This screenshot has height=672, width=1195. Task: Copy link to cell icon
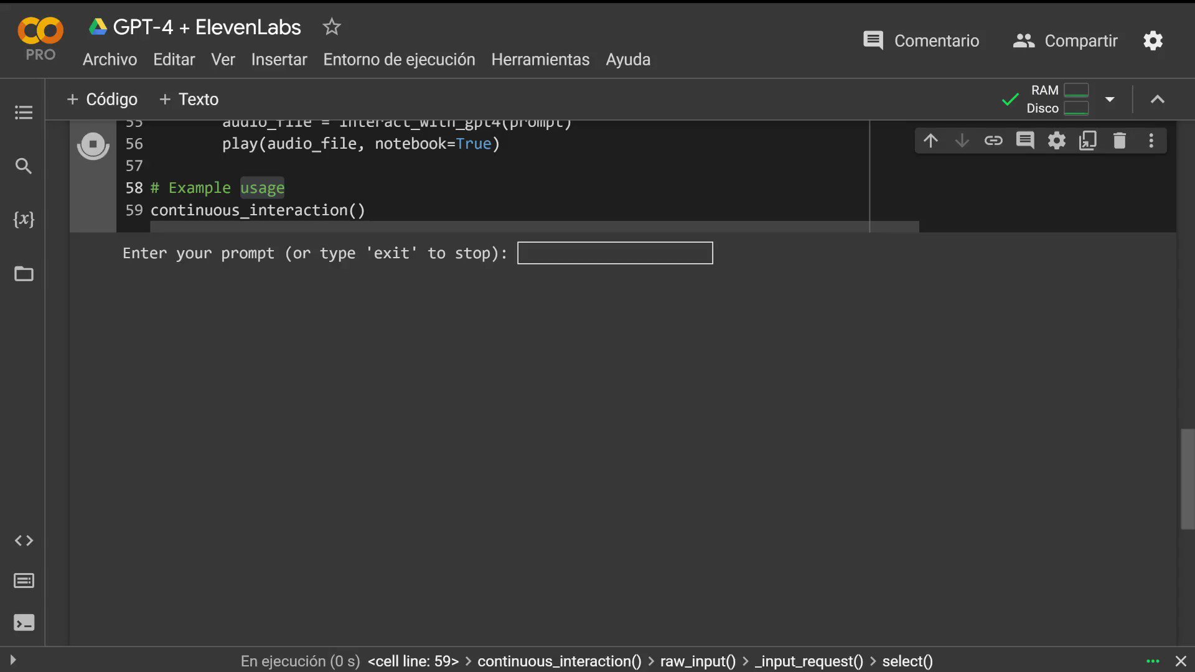coord(993,141)
